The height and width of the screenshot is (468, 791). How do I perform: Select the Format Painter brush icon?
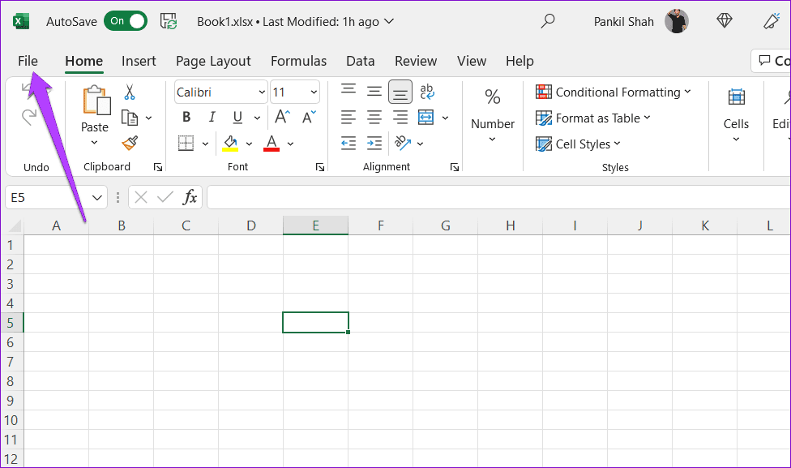click(x=130, y=144)
